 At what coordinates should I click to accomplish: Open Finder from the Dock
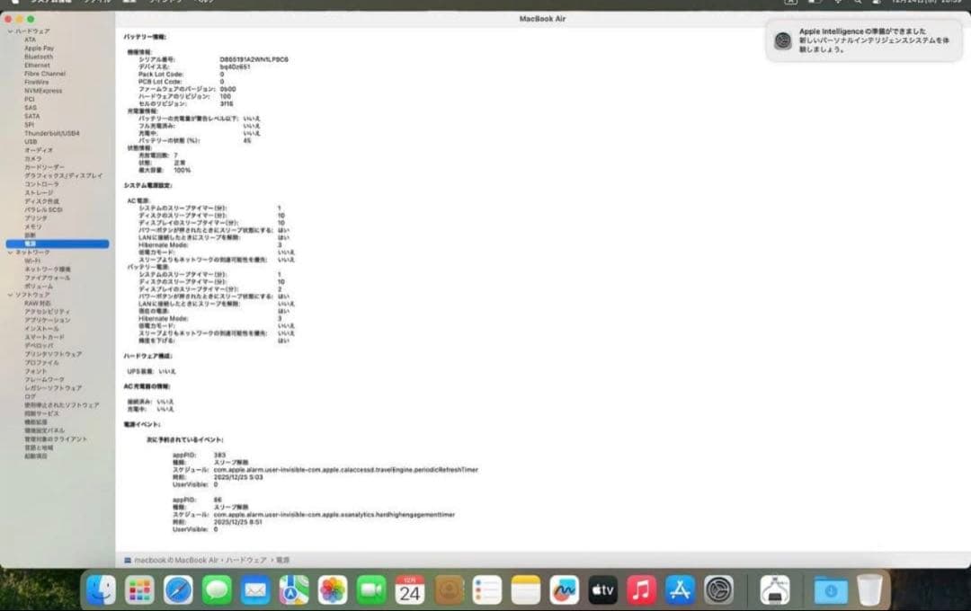pos(102,591)
